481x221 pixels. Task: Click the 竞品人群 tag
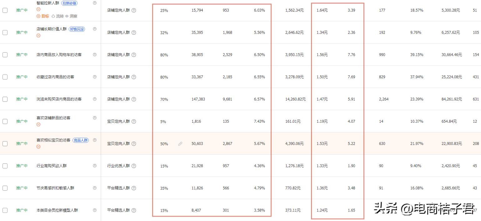pos(81,140)
